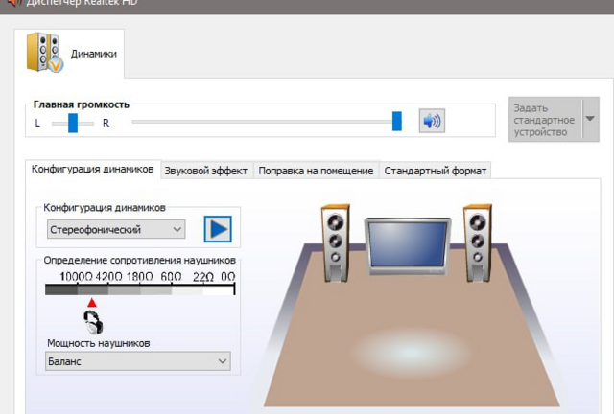Switch to the Звуковой эффект tab
614x414 pixels.
pyautogui.click(x=206, y=171)
